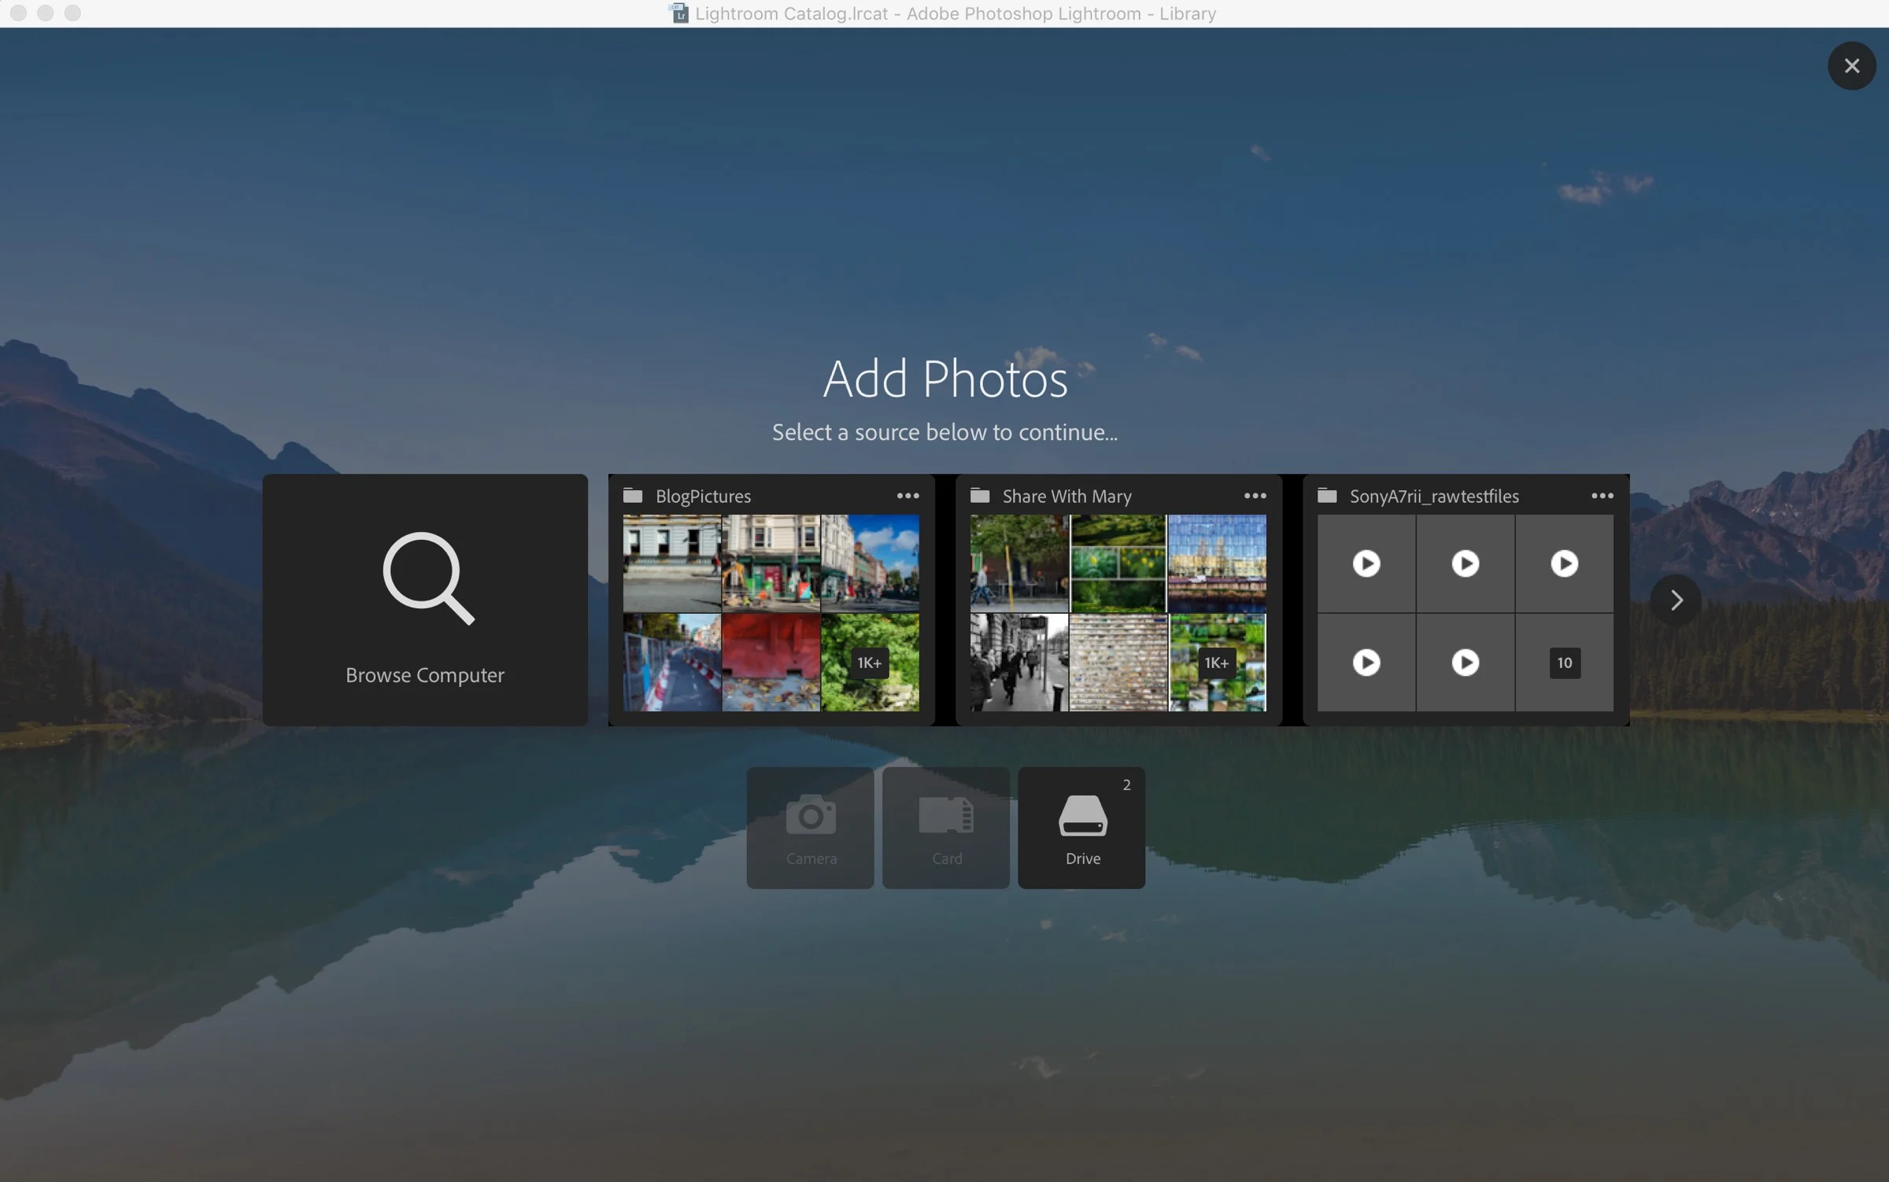Click the black-and-white street photo thumbnail

(x=1018, y=663)
